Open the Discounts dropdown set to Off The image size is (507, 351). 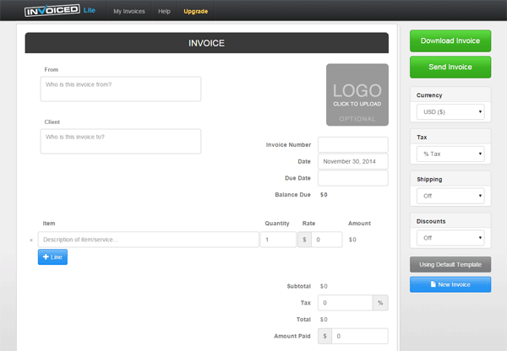point(450,238)
